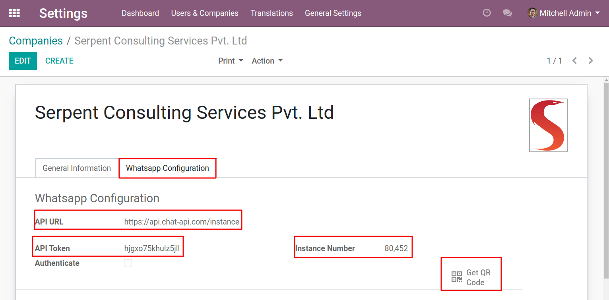Screen dimensions: 609x300
Task: Open the General Settings menu
Action: [x=333, y=13]
